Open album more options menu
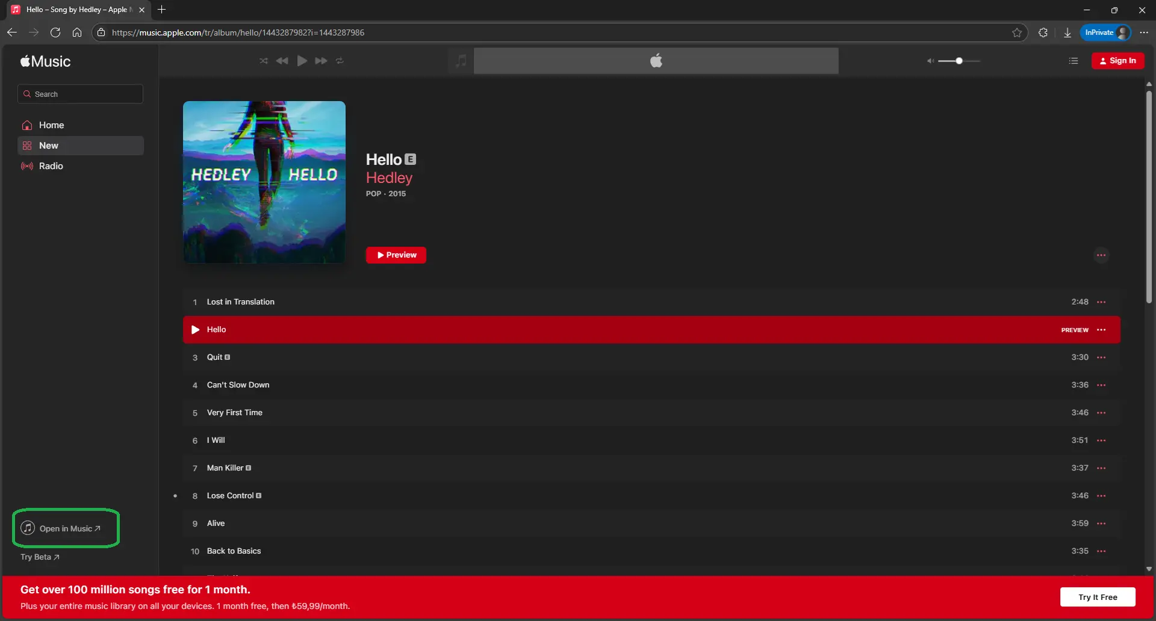Screen dimensions: 1156x621 coord(1101,255)
